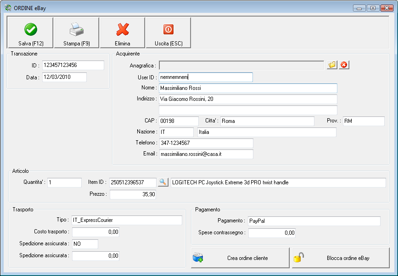
Task: Select the Prov. field with RM
Action: click(x=364, y=121)
